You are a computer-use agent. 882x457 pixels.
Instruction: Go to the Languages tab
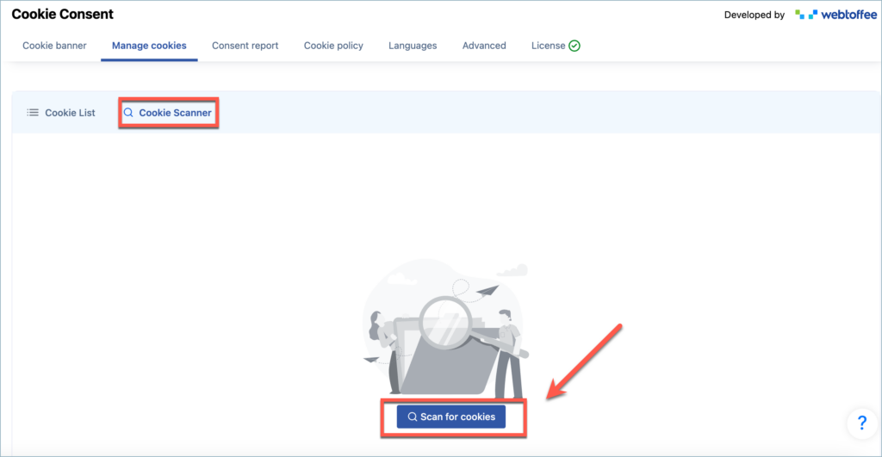point(413,46)
